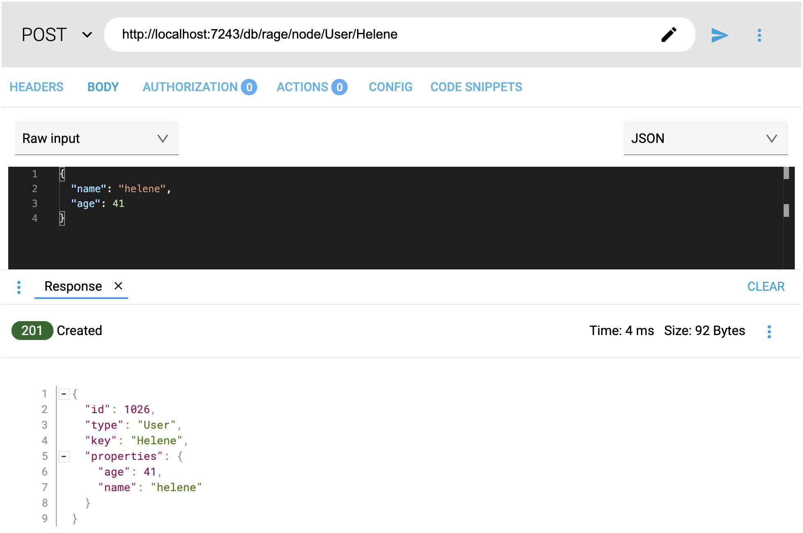803x533 pixels.
Task: Click the pencil edit URL icon
Action: pyautogui.click(x=669, y=35)
